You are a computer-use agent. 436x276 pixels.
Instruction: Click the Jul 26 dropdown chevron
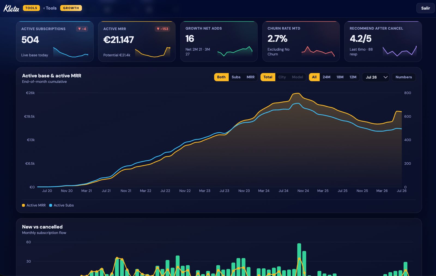(385, 77)
